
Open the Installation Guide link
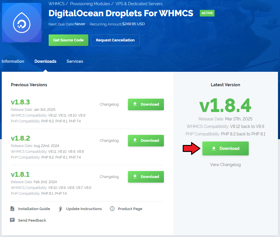(34, 209)
